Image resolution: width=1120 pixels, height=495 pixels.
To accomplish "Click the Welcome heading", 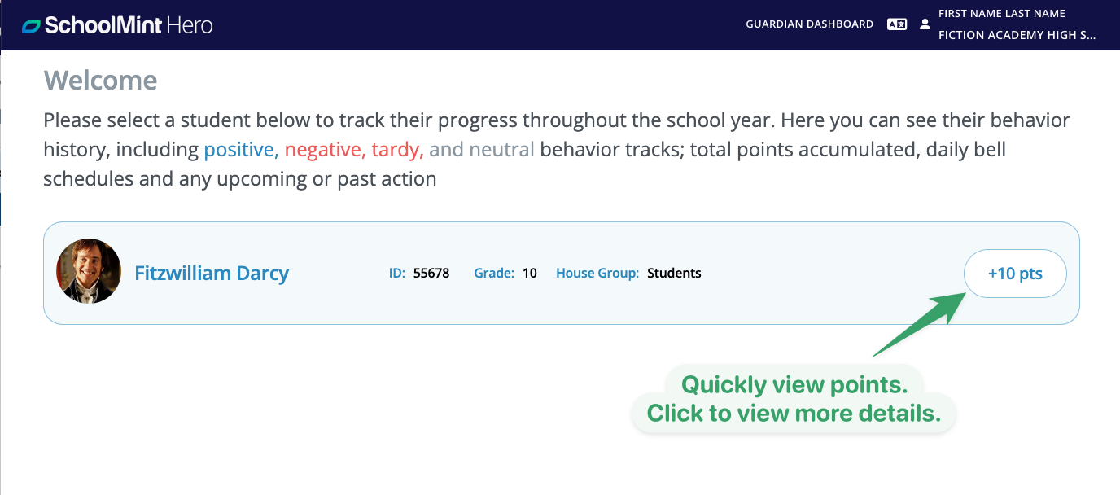I will (x=100, y=81).
